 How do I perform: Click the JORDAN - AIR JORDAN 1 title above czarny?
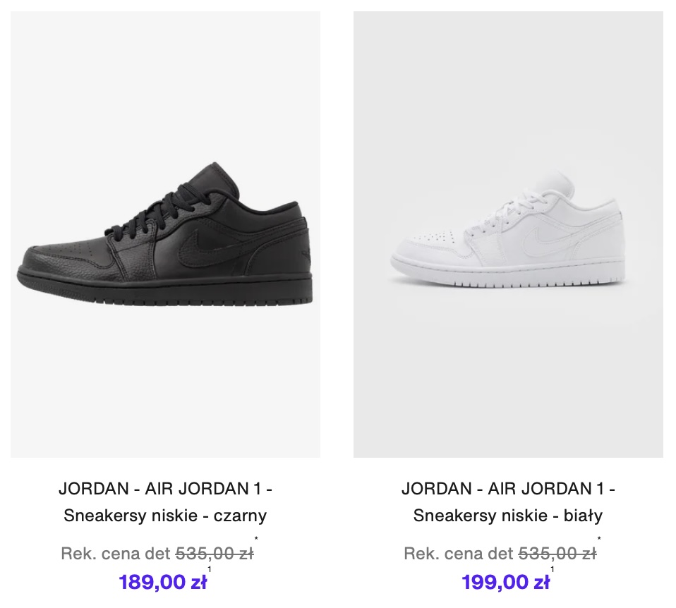[165, 488]
